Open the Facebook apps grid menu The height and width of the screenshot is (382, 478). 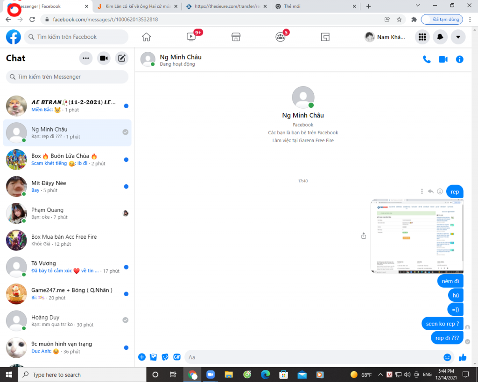422,37
